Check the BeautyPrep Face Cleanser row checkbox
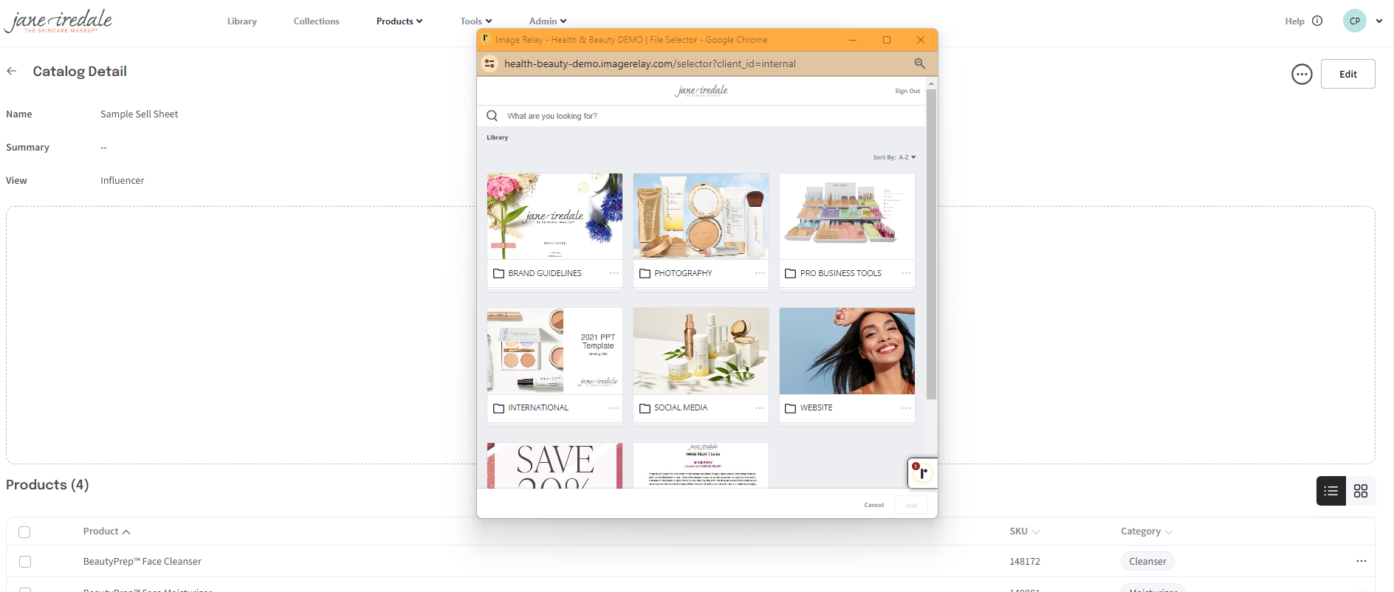The image size is (1394, 592). (x=24, y=562)
